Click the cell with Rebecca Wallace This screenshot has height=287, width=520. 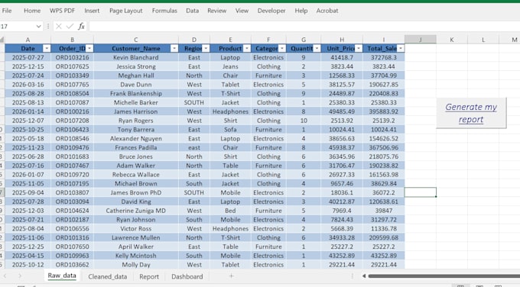(x=135, y=175)
